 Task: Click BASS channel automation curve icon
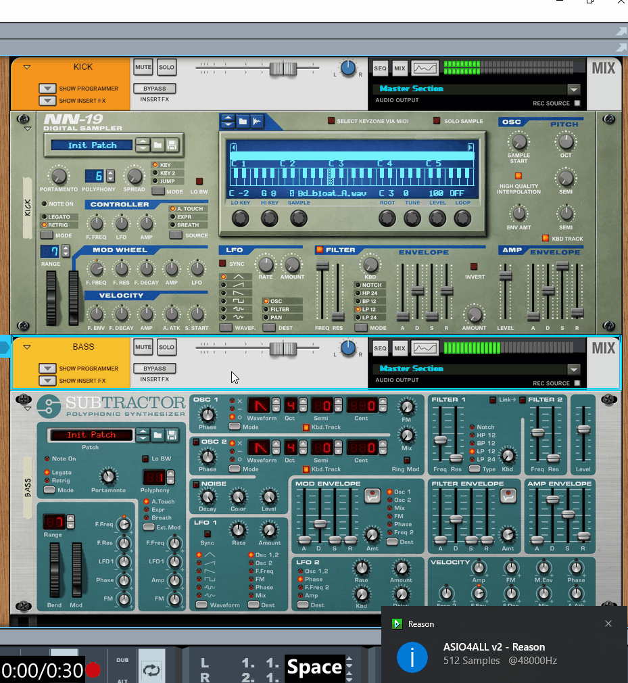pos(425,348)
